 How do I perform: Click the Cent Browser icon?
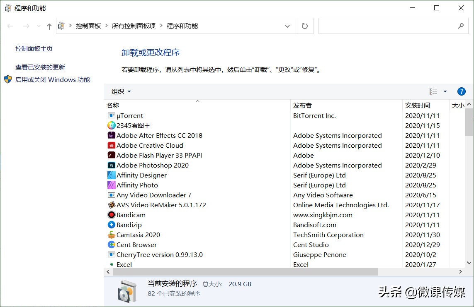pos(111,245)
